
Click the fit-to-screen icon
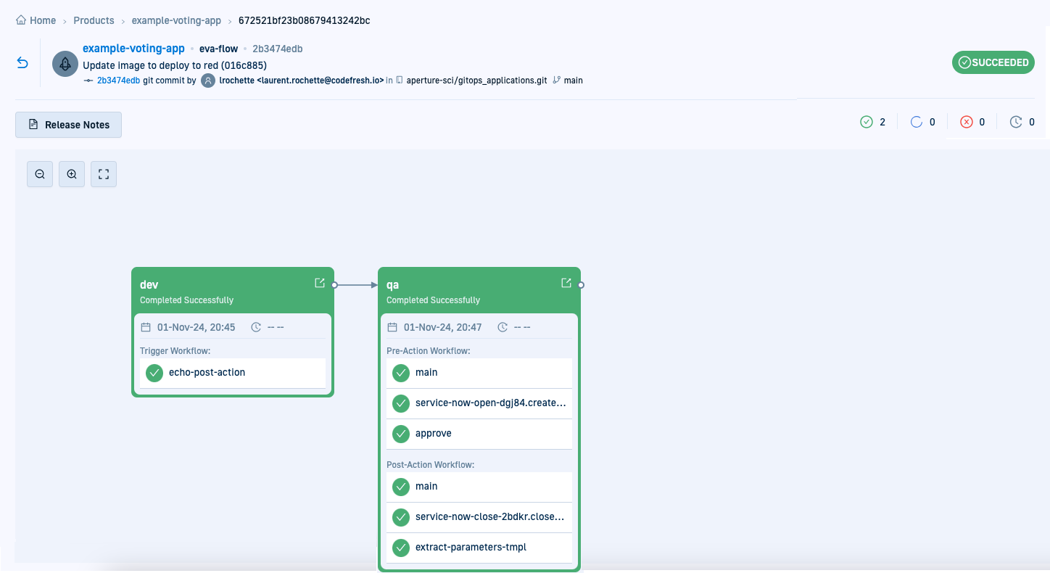tap(104, 174)
